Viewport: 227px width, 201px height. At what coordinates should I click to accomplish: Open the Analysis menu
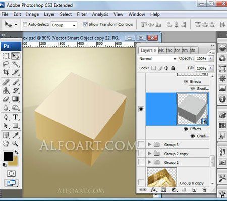tap(100, 14)
